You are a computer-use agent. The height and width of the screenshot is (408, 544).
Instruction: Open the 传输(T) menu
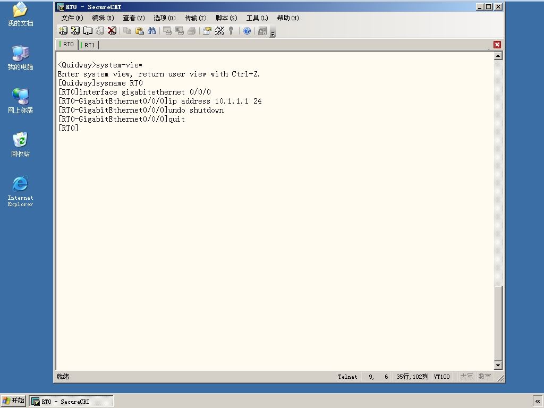point(195,18)
